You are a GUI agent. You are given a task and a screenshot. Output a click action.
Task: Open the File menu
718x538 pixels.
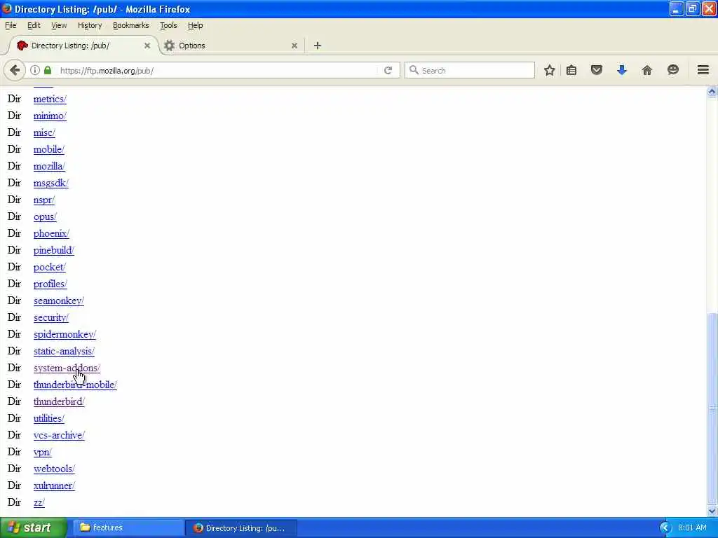pos(11,25)
